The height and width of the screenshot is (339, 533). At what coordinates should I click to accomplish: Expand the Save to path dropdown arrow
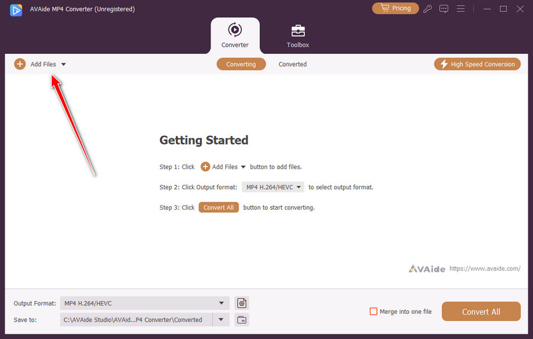[221, 320]
